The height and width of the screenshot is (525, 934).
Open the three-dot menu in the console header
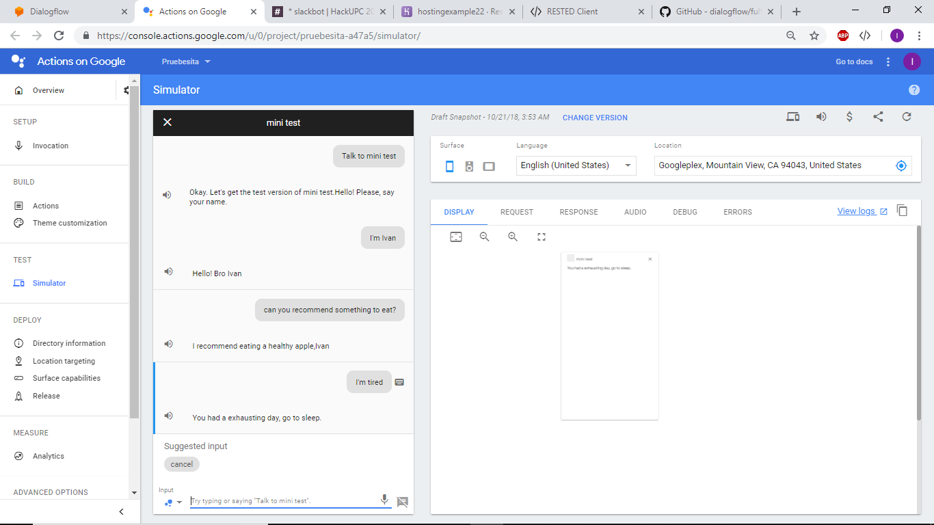[x=888, y=62]
